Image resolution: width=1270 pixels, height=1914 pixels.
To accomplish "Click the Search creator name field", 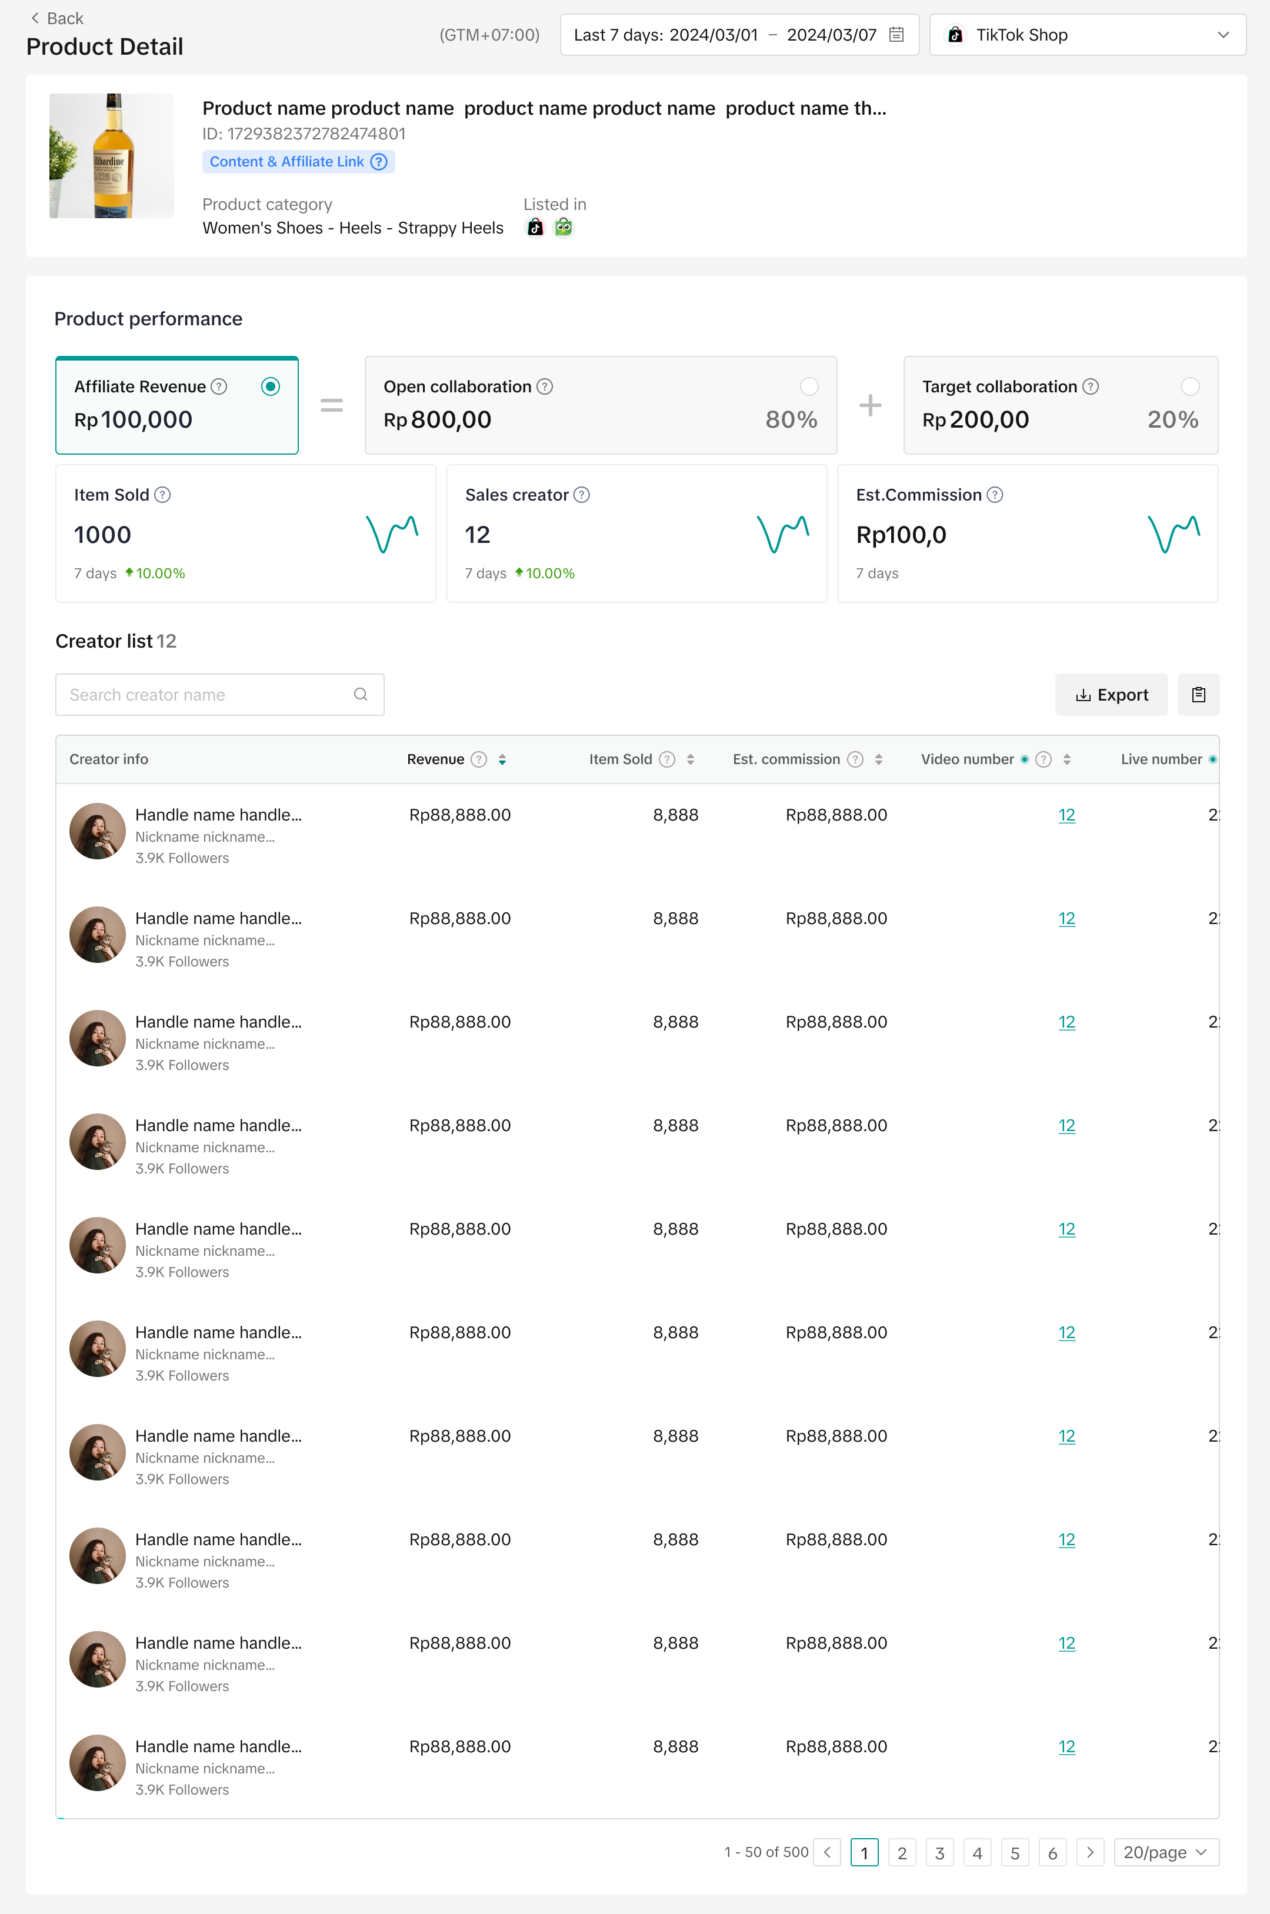I will coord(202,695).
